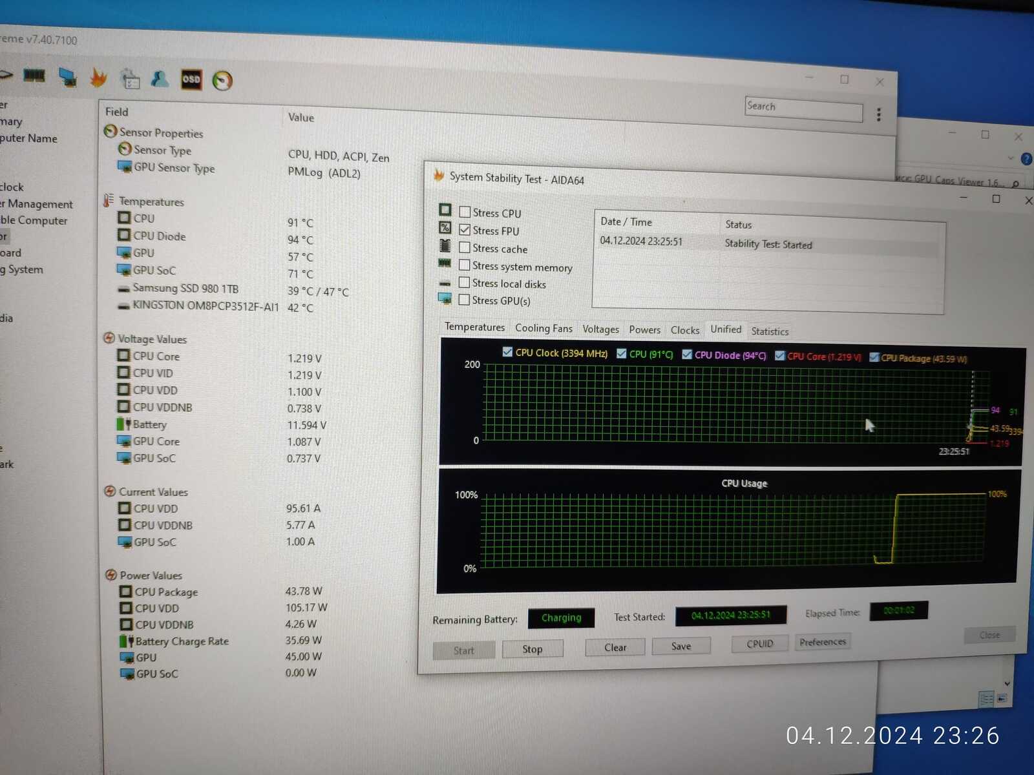
Task: Switch to the Voltages tab
Action: click(600, 329)
